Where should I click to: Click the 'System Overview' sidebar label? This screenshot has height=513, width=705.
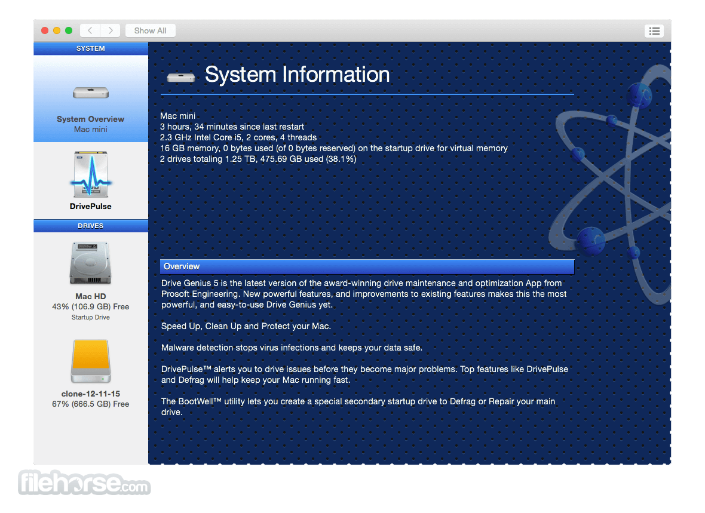[90, 119]
